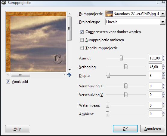The height and width of the screenshot is (136, 167).
Task: Click the preview scroll left arrow
Action: click(x=8, y=75)
